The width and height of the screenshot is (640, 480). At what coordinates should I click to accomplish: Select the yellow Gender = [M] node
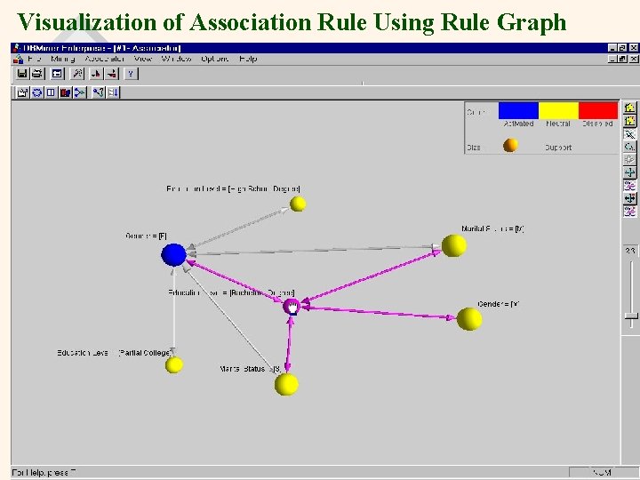469,319
